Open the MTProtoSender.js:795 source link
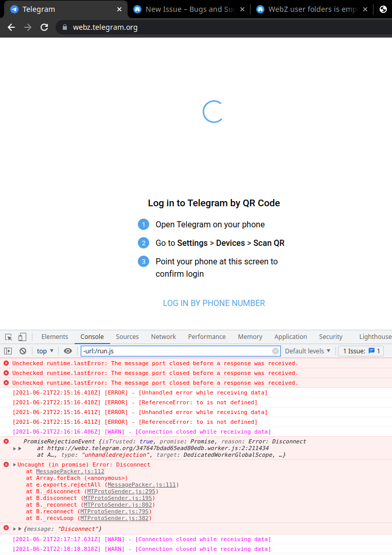 [x=114, y=512]
